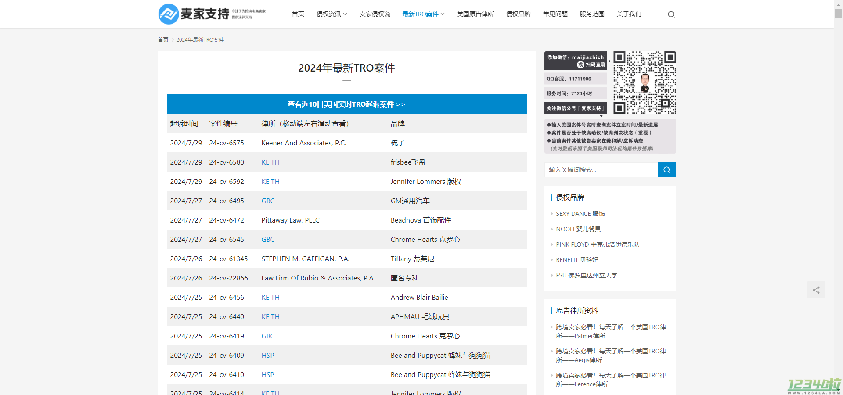Open GBC link in 24-cv-6495 row

(268, 201)
